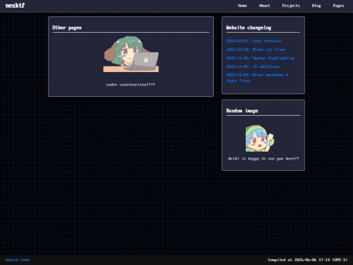Click the 'Random image' heading
The width and height of the screenshot is (353, 265).
click(242, 111)
